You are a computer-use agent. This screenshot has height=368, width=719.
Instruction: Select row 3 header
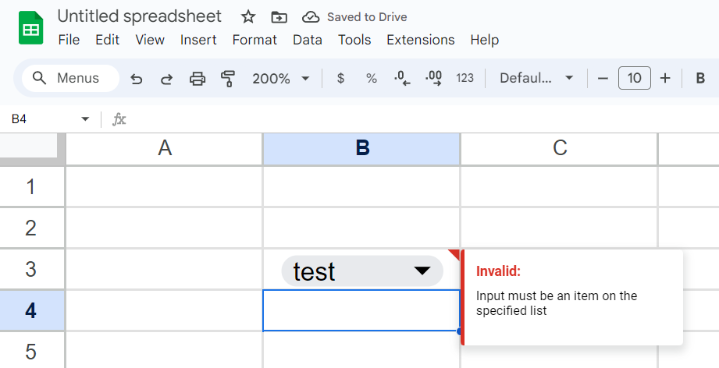point(32,269)
